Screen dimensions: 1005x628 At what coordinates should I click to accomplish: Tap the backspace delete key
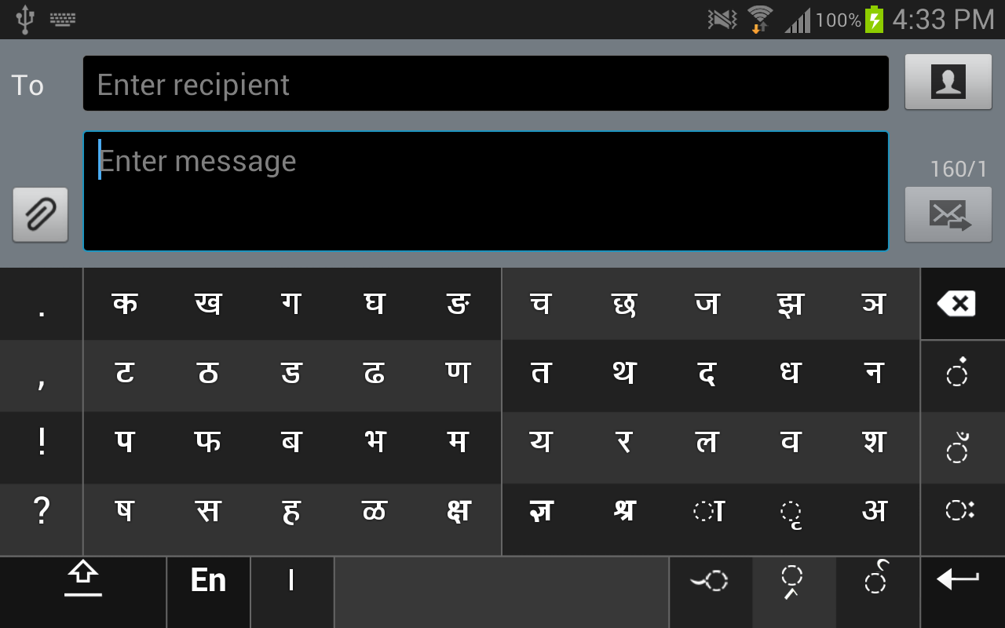coord(963,304)
